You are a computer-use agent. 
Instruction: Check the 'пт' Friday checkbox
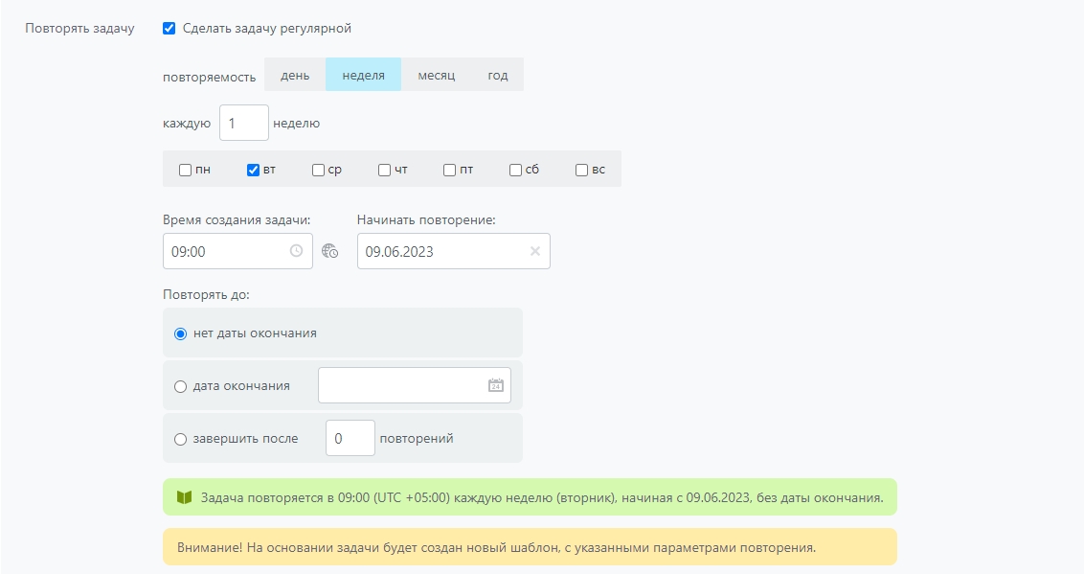(x=449, y=171)
